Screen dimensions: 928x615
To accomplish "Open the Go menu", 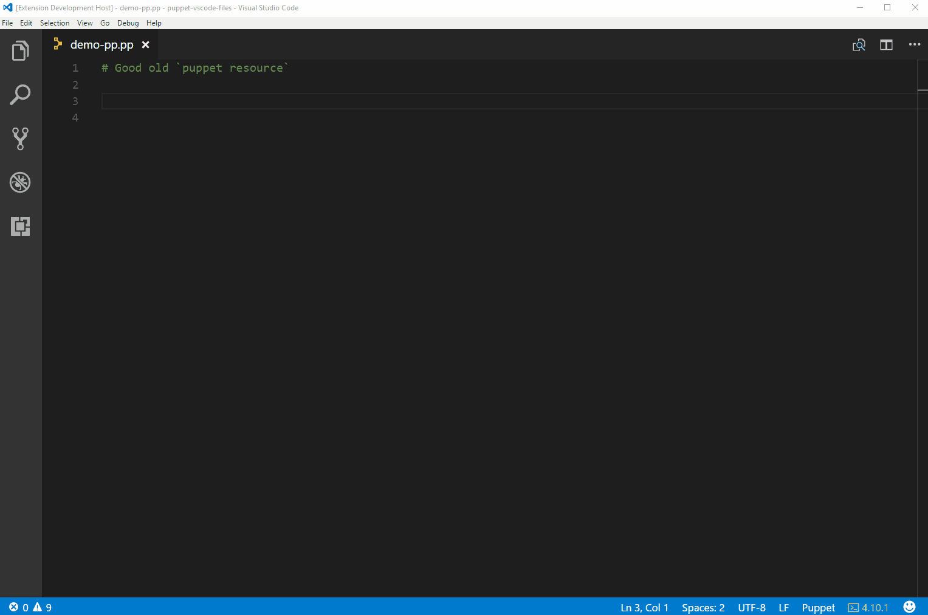I will 105,23.
